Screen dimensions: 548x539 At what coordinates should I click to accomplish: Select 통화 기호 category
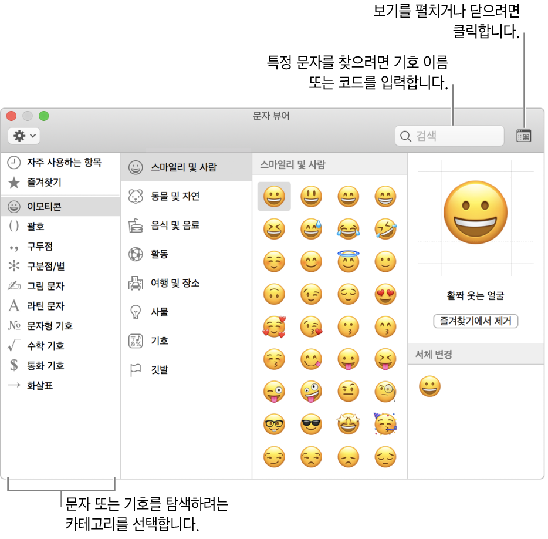(x=60, y=366)
